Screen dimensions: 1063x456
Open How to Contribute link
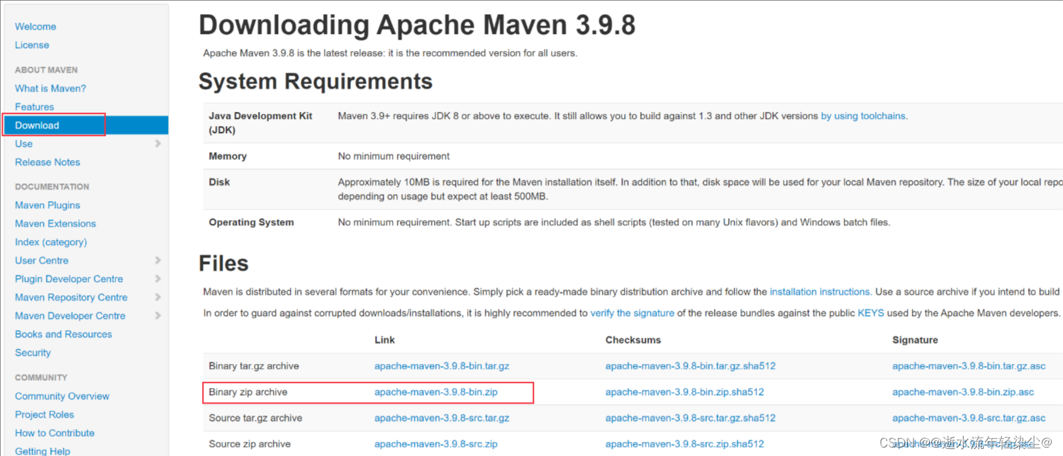click(55, 433)
